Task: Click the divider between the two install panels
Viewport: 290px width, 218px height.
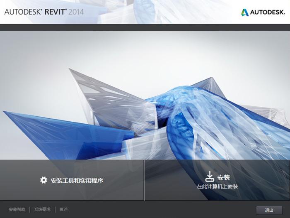Action: coord(144,180)
